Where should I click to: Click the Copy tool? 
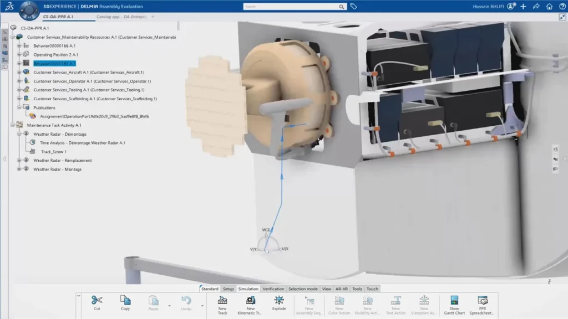[125, 303]
